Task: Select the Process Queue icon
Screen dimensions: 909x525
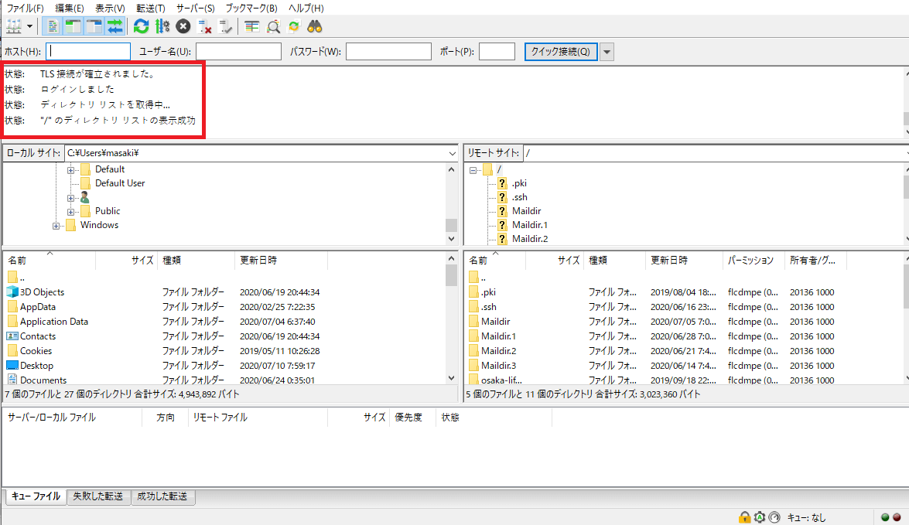Action: pos(162,26)
